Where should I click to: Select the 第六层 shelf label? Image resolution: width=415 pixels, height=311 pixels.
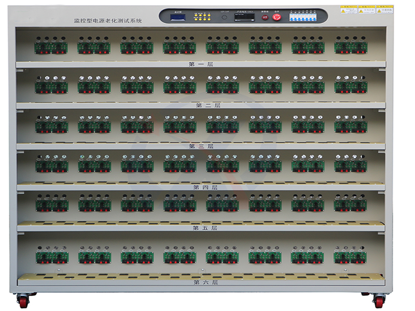[x=205, y=282]
